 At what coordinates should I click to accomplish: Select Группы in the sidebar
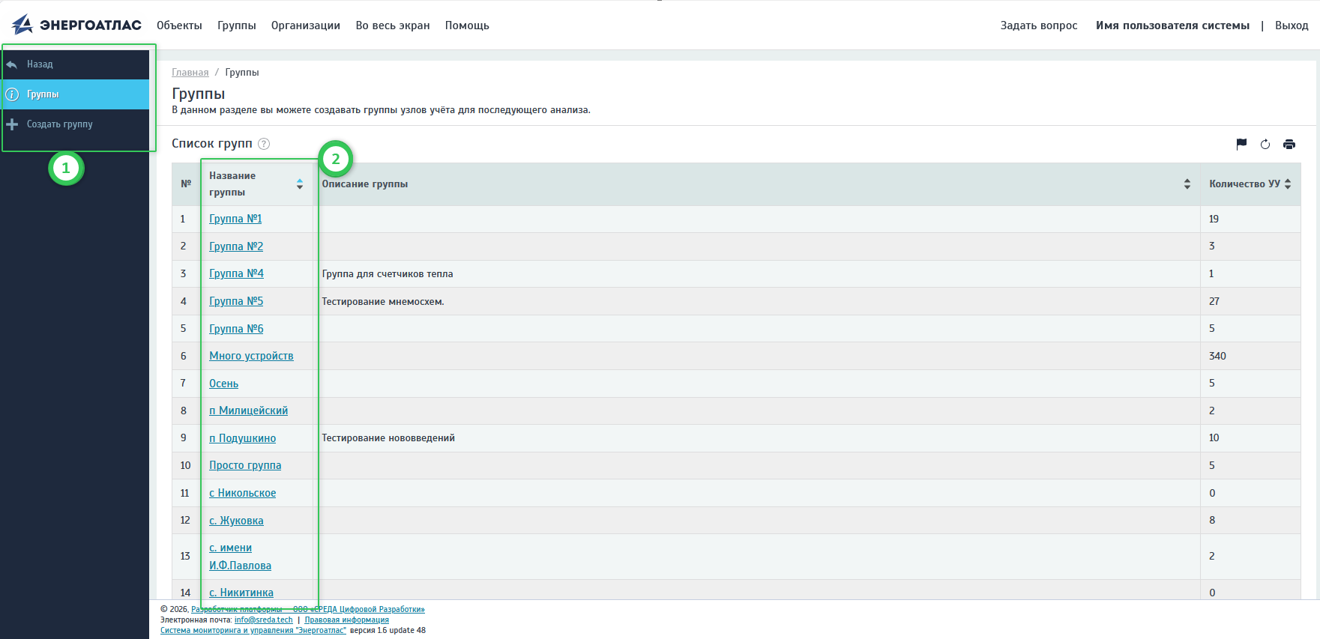[75, 94]
